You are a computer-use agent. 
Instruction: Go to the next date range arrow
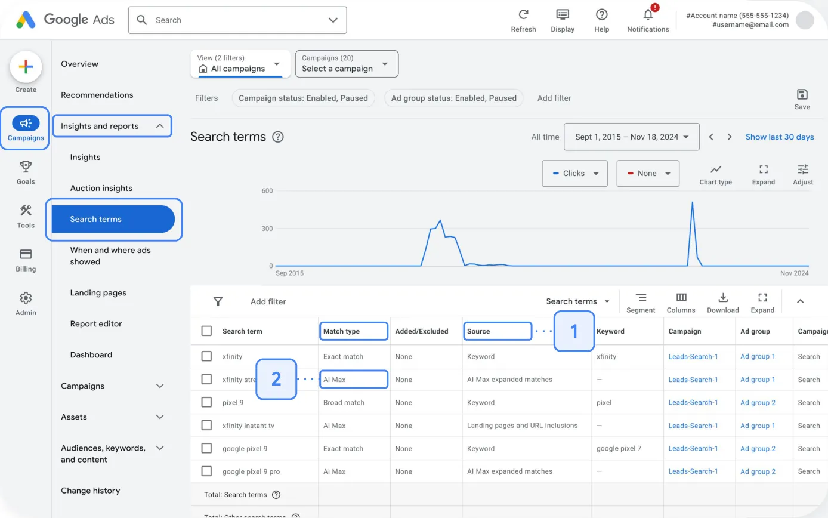pos(730,137)
